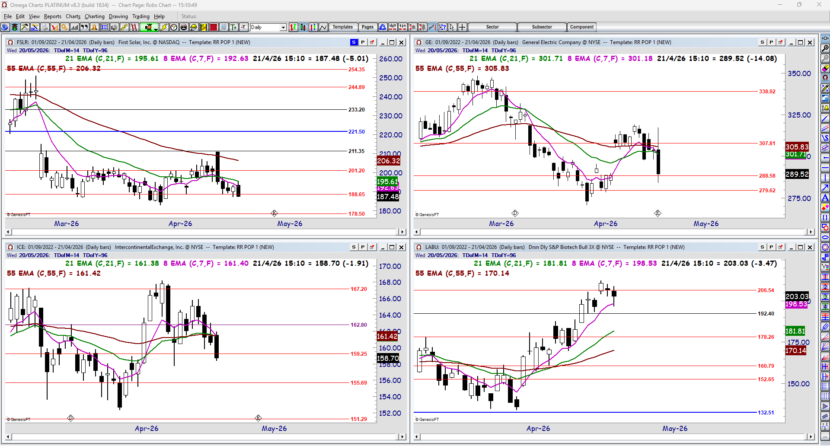The width and height of the screenshot is (830, 446).
Task: Select the zoom in magnifier on right toolbar
Action: point(825,48)
